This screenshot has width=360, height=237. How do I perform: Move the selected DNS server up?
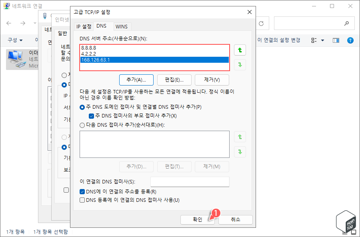pyautogui.click(x=240, y=50)
